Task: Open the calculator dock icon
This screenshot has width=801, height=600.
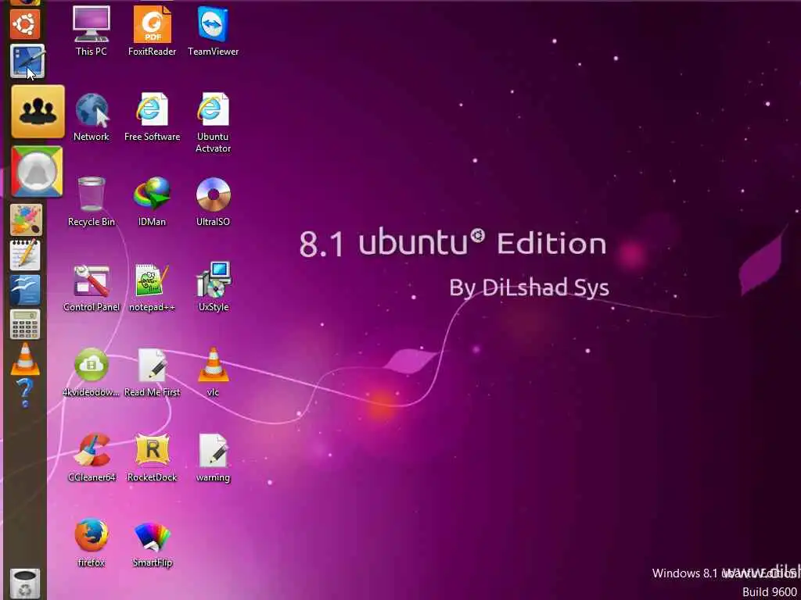Action: click(26, 324)
